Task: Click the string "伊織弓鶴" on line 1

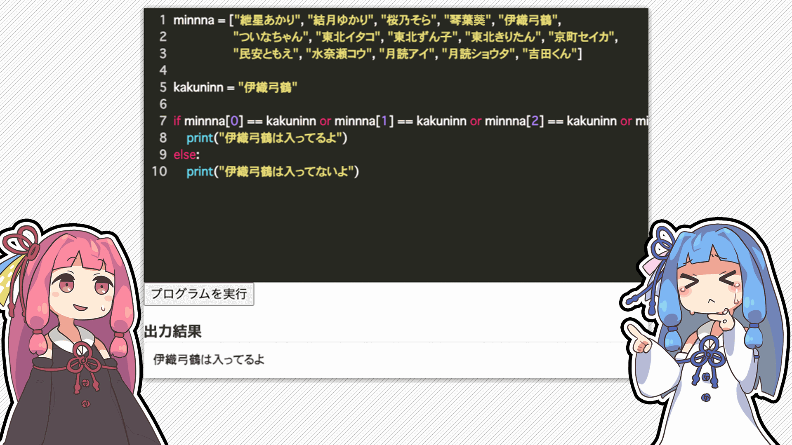Action: (528, 20)
